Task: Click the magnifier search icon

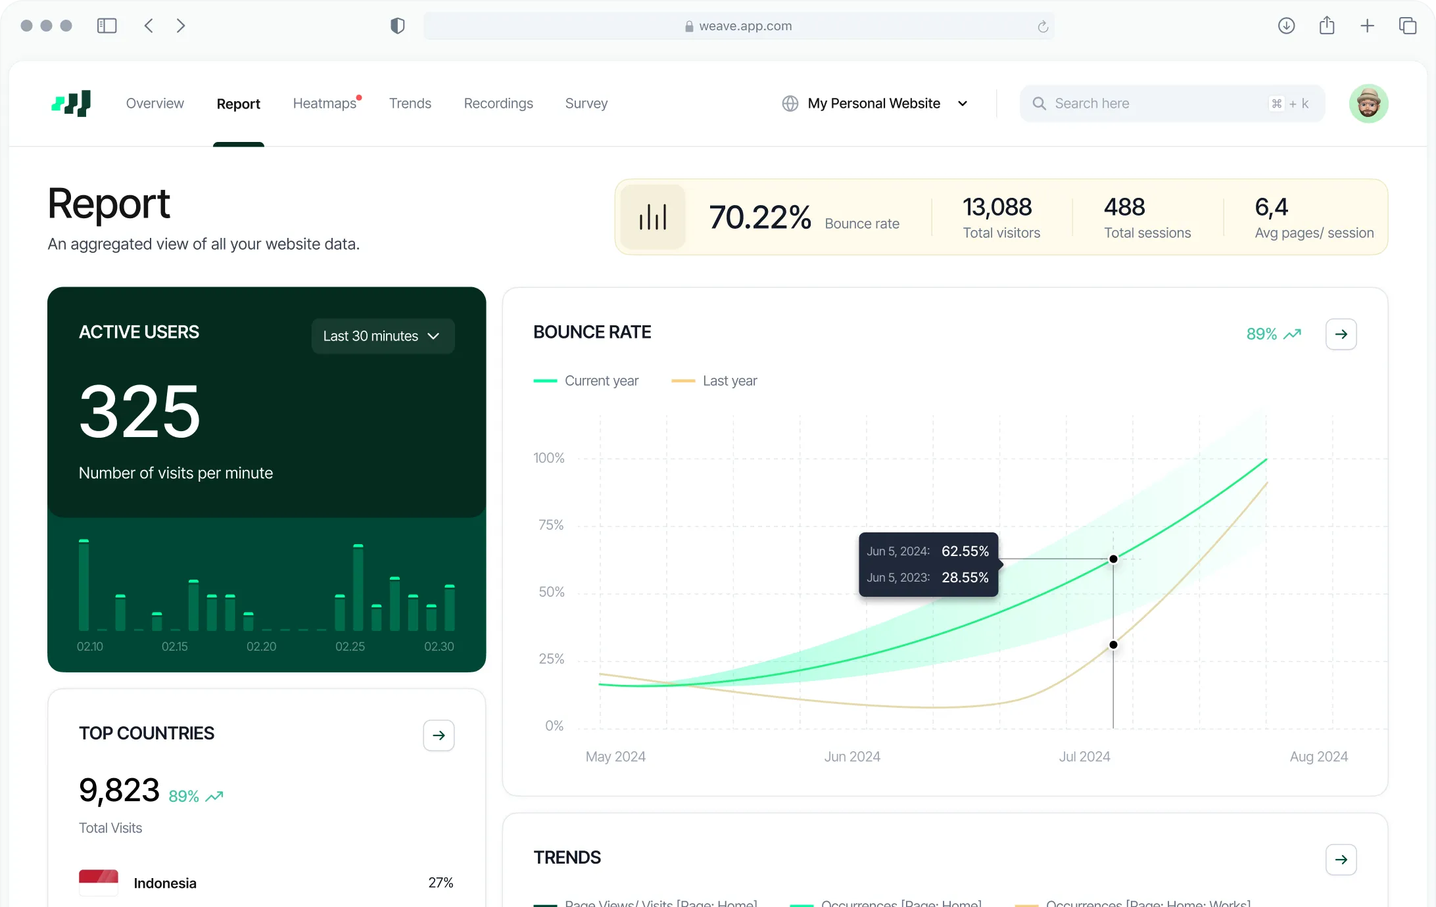Action: click(1039, 103)
